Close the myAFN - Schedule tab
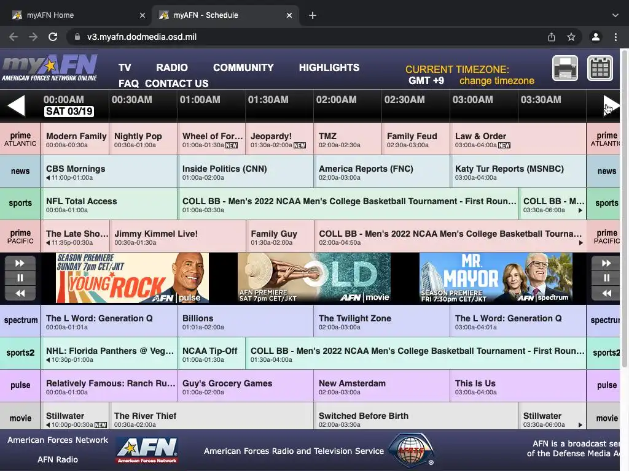Screen dimensions: 629x471 [x=289, y=15]
